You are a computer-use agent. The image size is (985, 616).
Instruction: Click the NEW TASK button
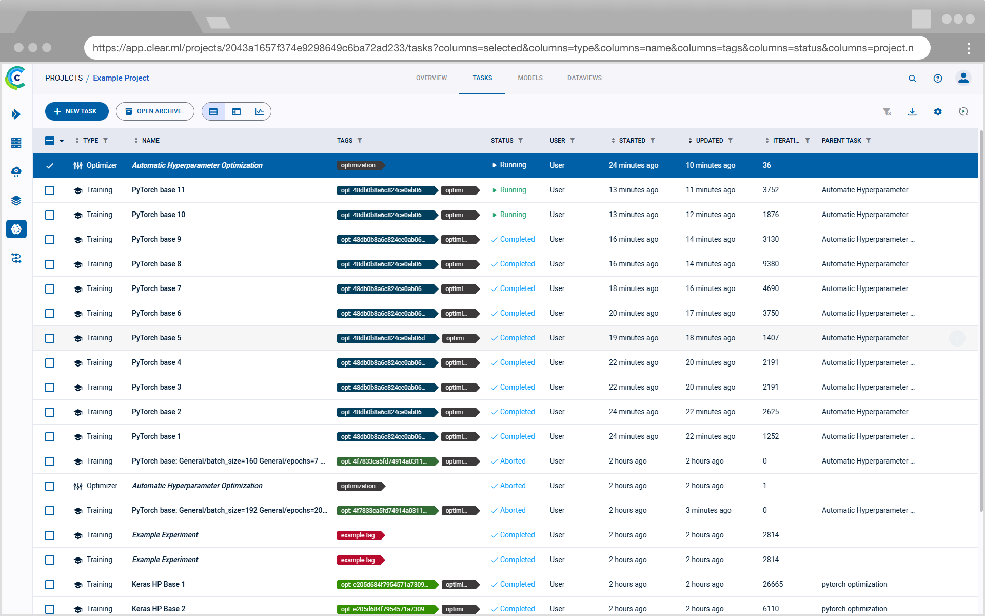pyautogui.click(x=76, y=111)
